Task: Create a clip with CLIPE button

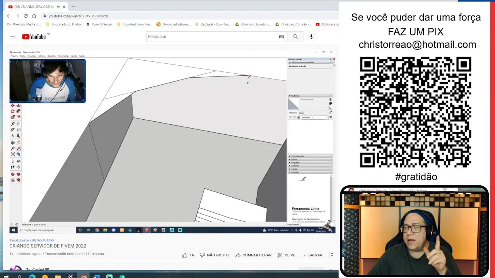Action: pyautogui.click(x=286, y=255)
